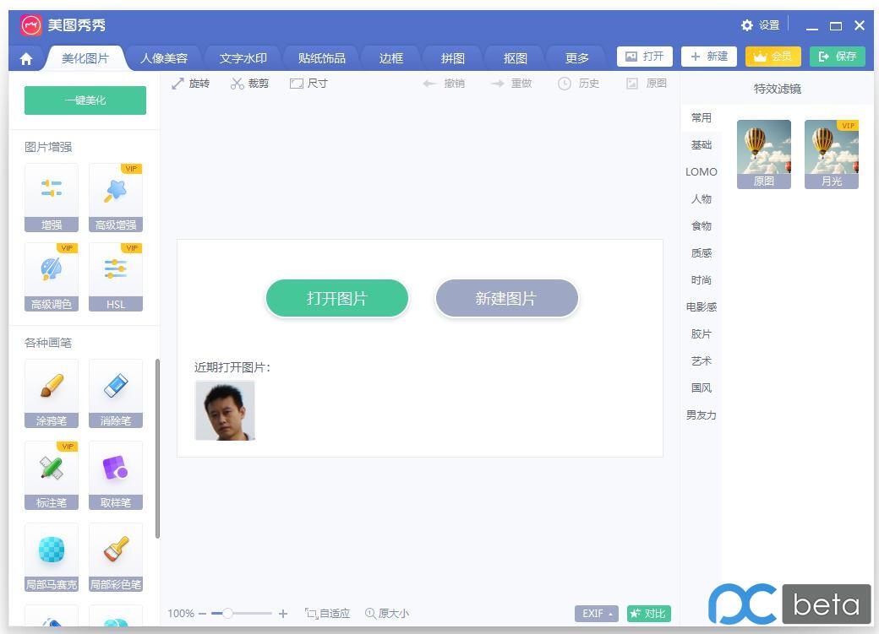This screenshot has width=879, height=634.
Task: Apply the 月光 moonlight filter
Action: coord(832,154)
